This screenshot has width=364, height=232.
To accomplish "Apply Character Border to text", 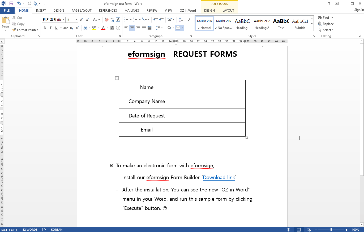I will pos(118,20).
